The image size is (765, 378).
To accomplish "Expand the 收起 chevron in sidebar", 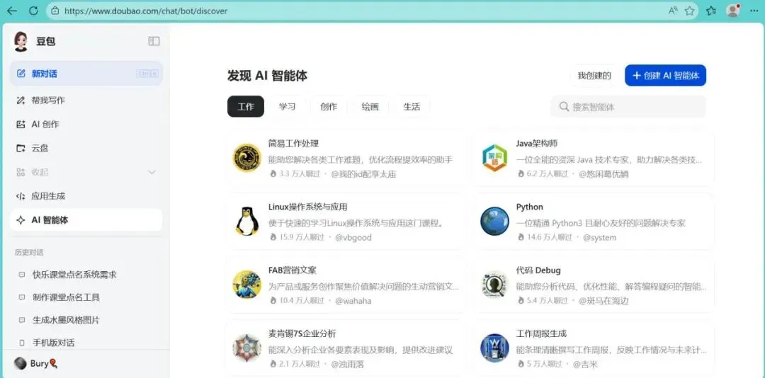I will click(x=152, y=172).
